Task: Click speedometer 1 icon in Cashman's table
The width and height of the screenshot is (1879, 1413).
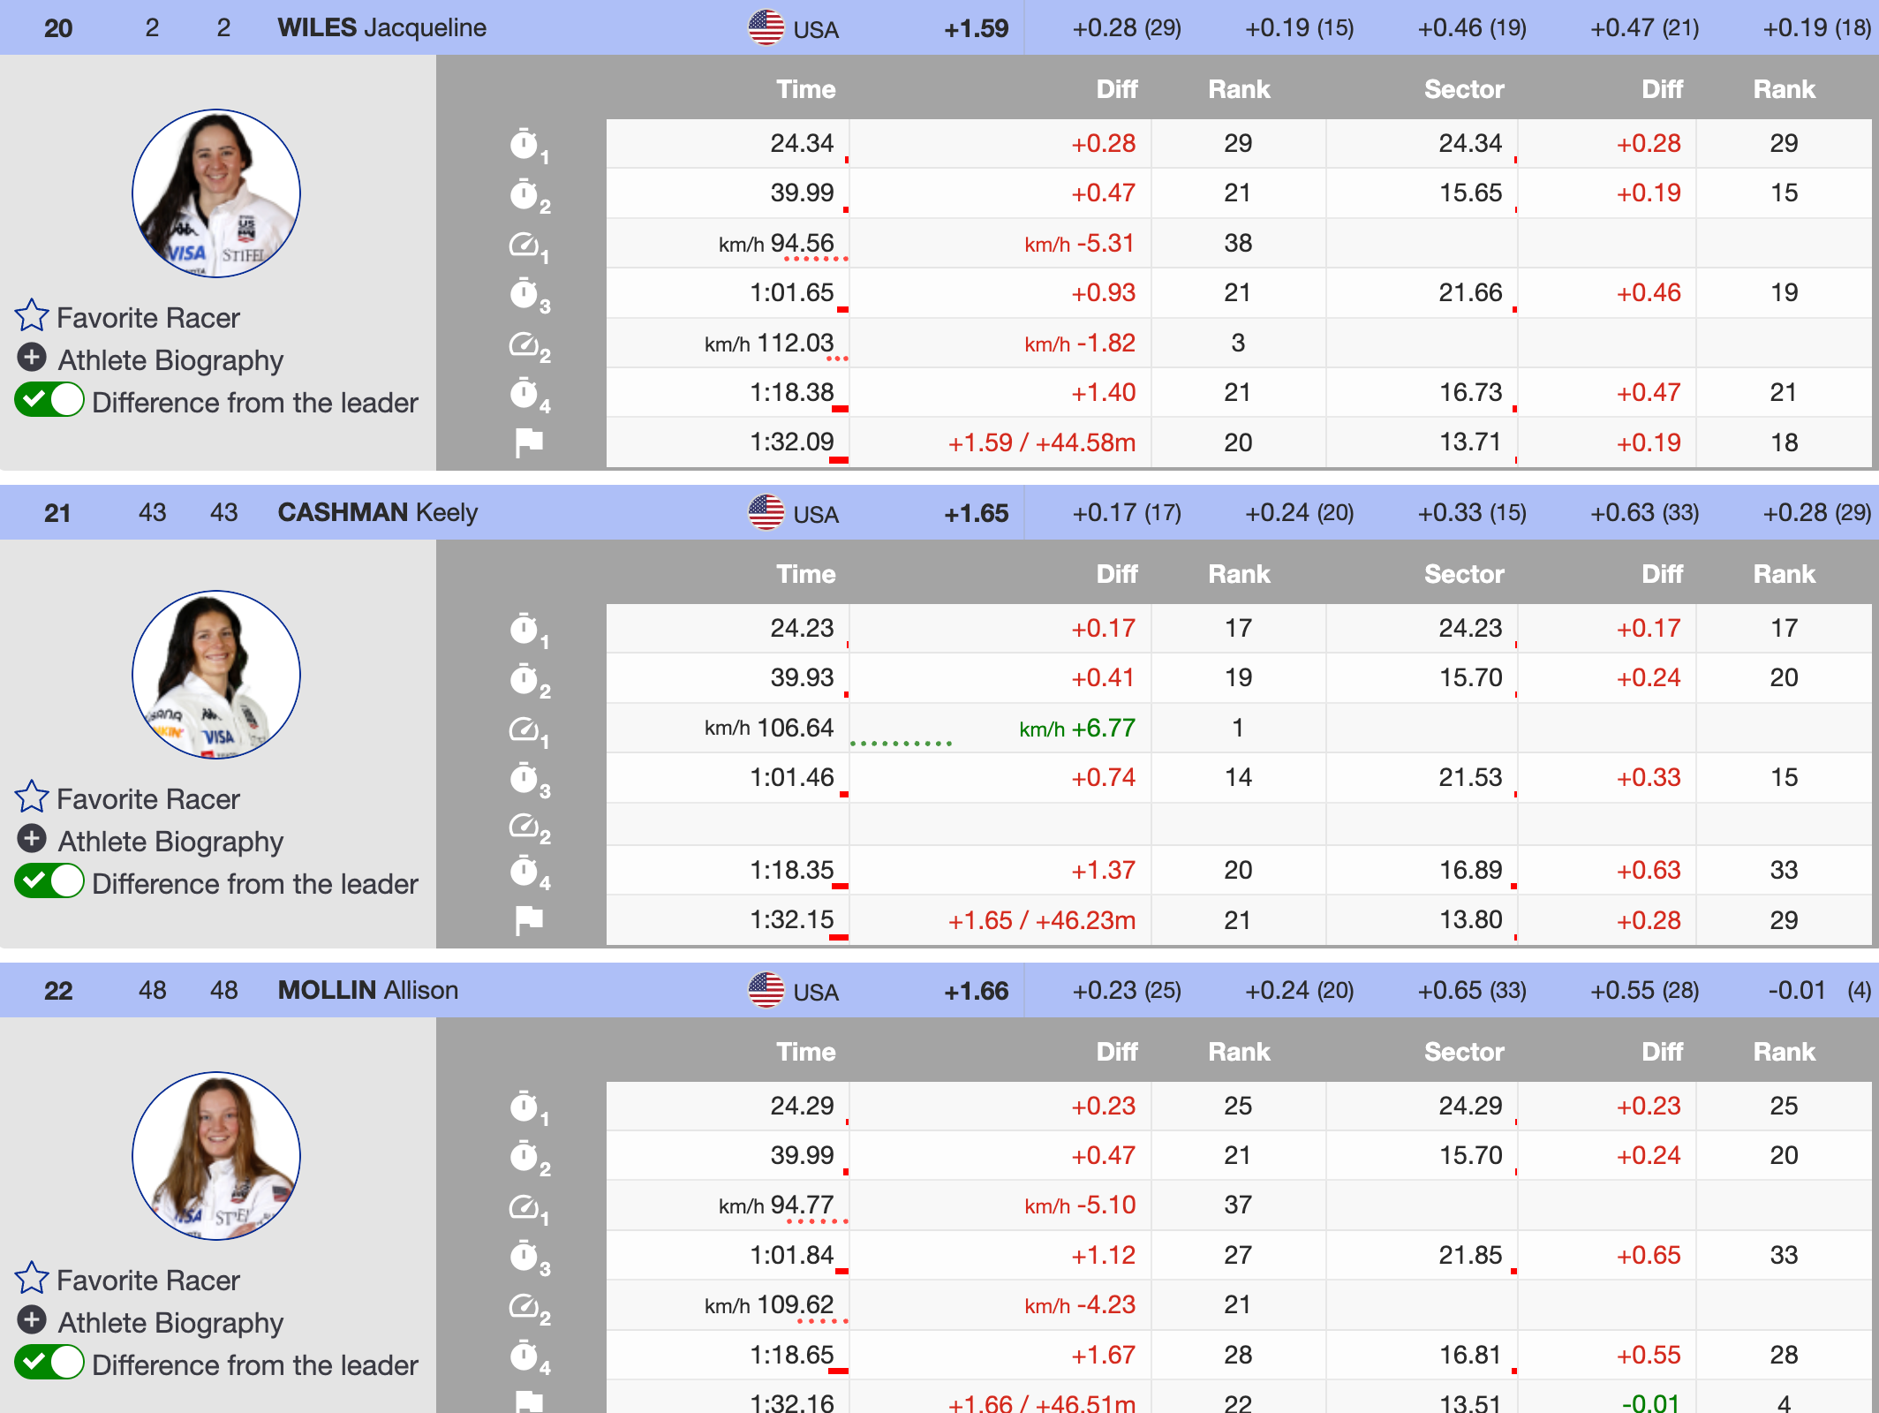Action: (524, 729)
